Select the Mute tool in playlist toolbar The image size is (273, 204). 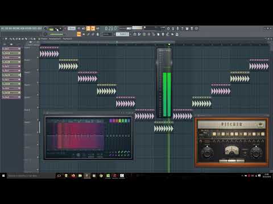coord(20,39)
